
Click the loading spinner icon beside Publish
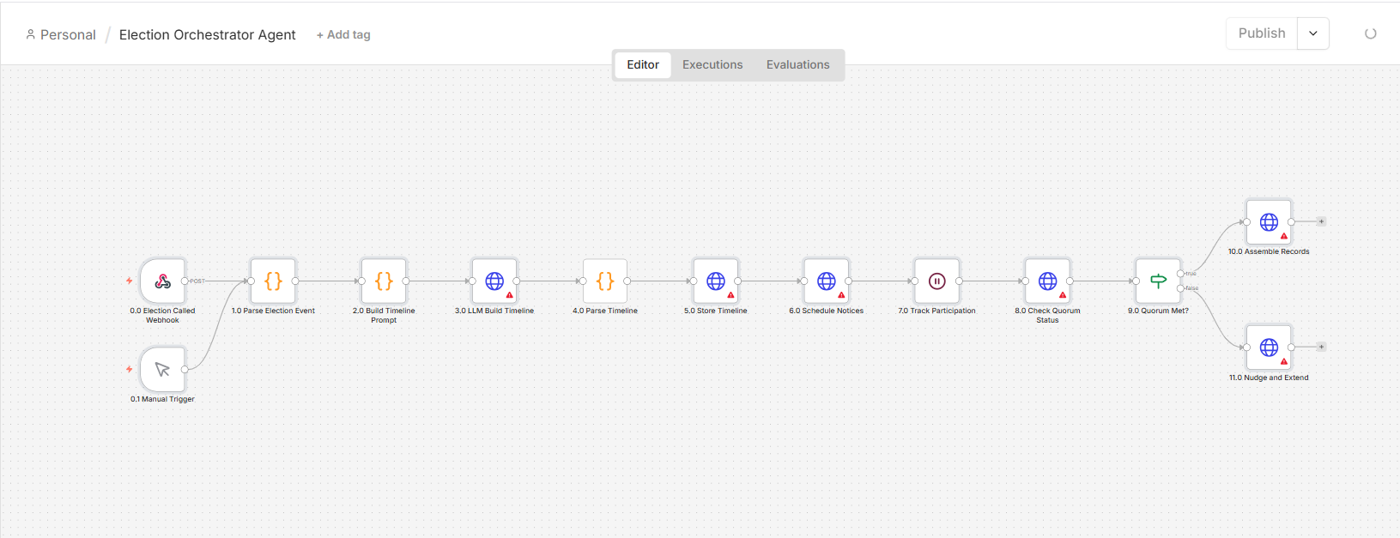pyautogui.click(x=1371, y=34)
